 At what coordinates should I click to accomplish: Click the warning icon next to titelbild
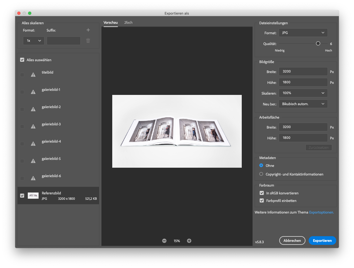tap(33, 75)
